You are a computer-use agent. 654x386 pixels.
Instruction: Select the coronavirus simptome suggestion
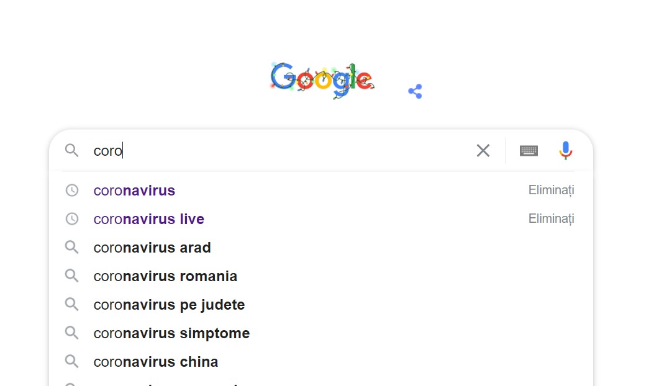[171, 333]
